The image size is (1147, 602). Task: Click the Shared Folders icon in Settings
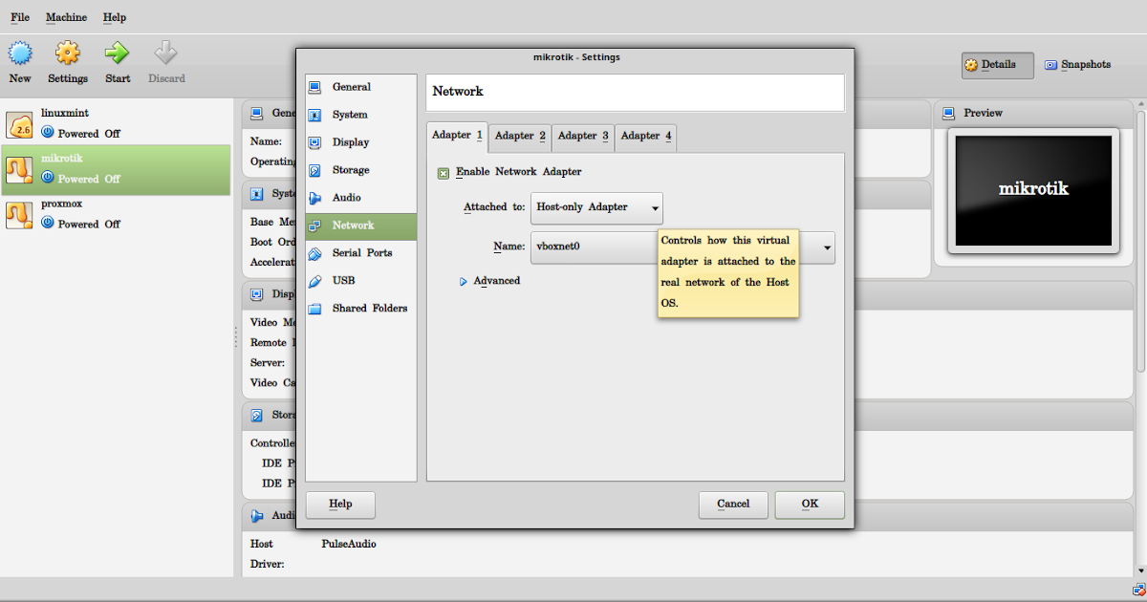click(x=315, y=309)
